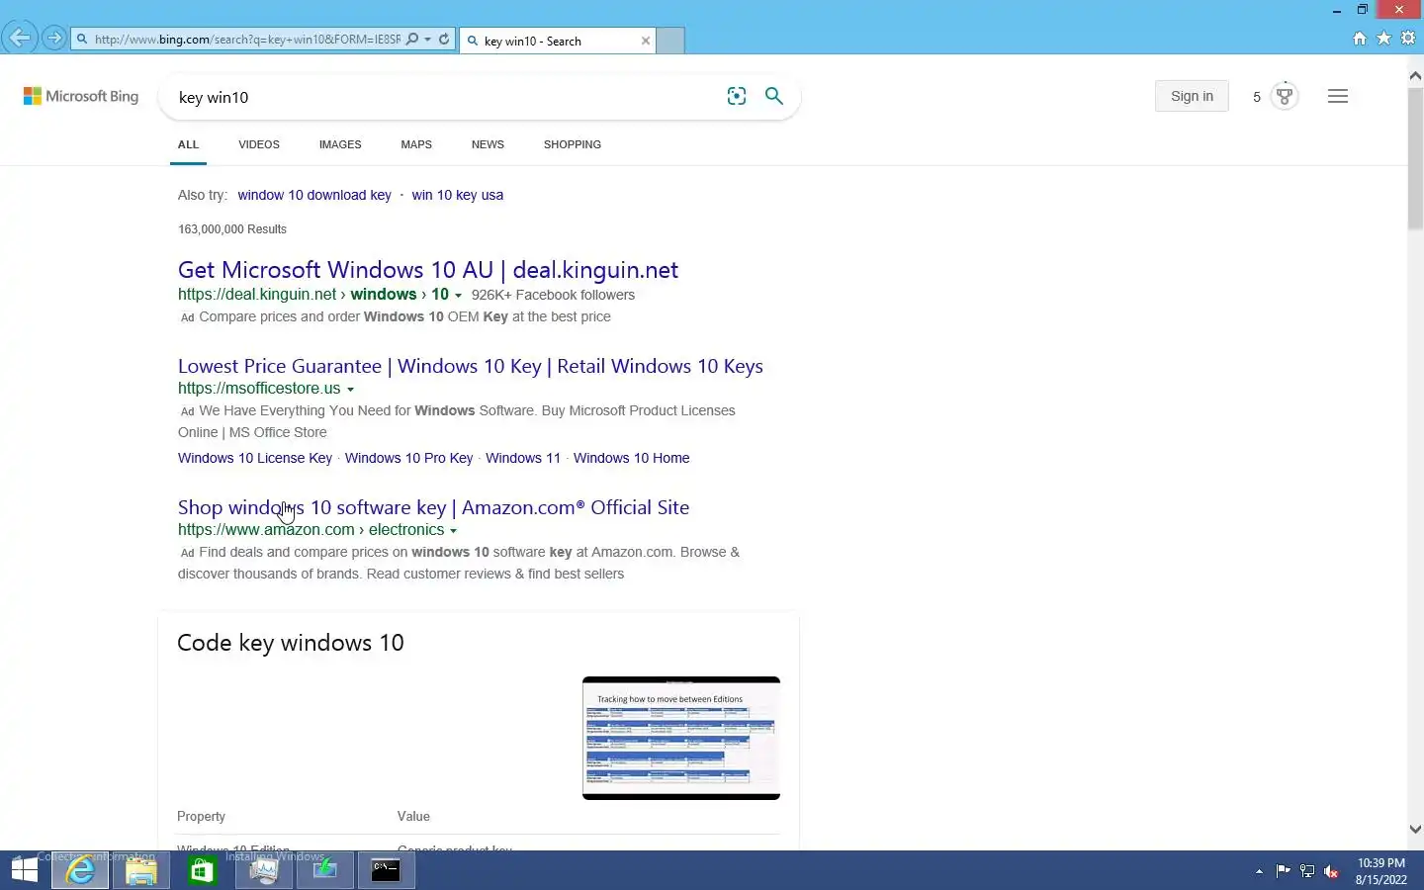Switch to the IMAGES tab
This screenshot has width=1424, height=890.
tap(340, 144)
